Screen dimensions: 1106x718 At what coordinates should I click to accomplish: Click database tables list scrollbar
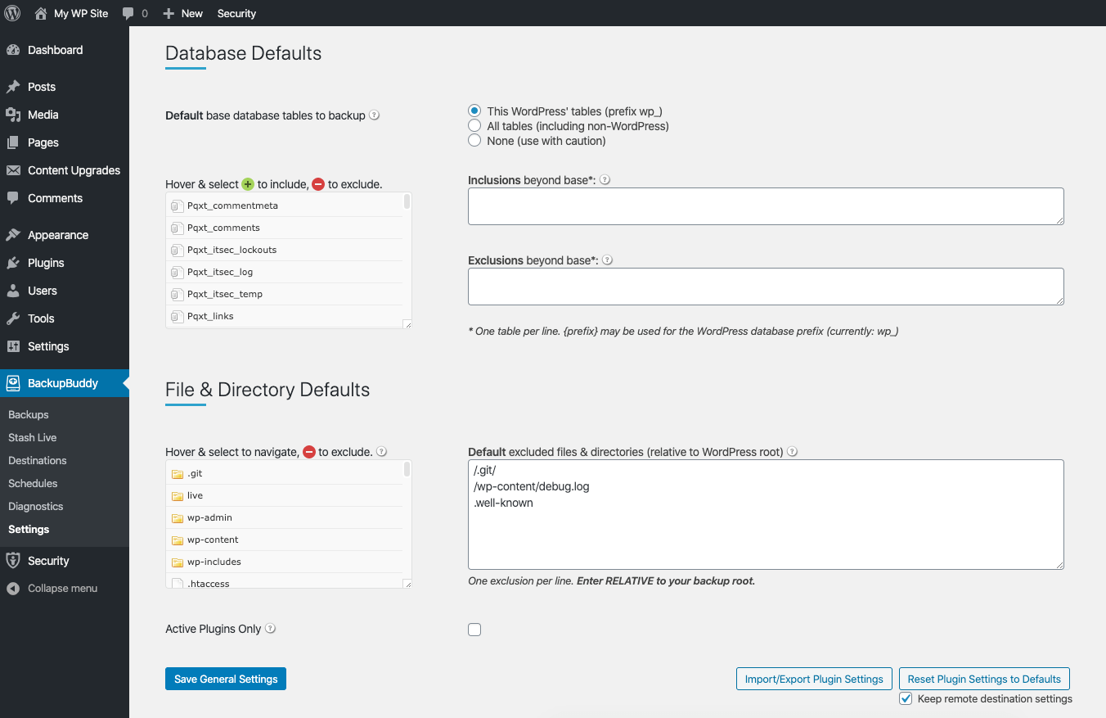click(407, 201)
